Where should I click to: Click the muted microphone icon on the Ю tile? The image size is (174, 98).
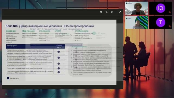[x=170, y=12]
